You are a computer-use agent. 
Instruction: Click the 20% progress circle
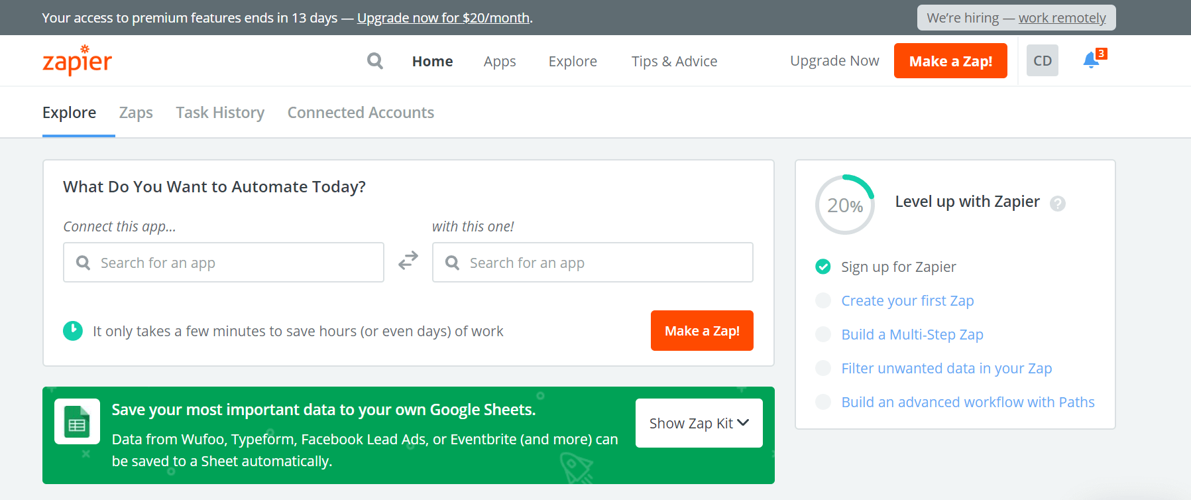[x=845, y=204]
